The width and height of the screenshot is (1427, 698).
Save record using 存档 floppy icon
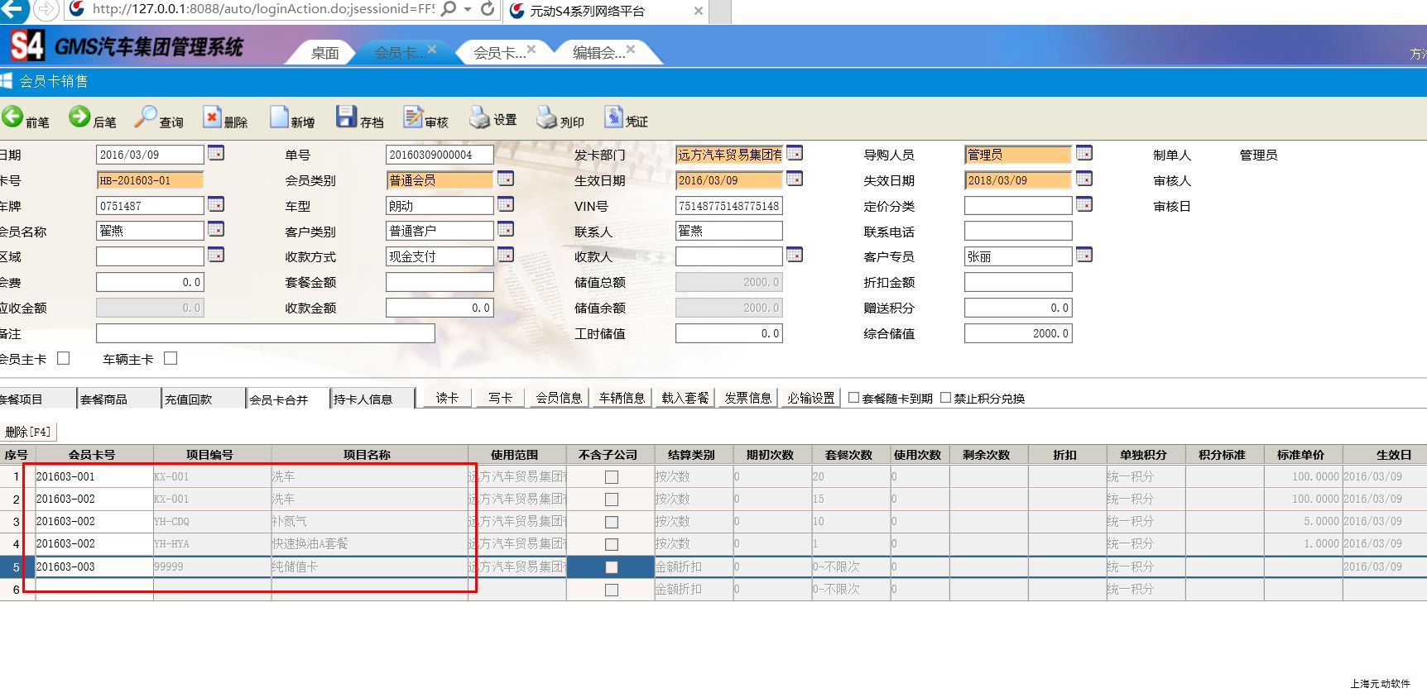[x=346, y=117]
